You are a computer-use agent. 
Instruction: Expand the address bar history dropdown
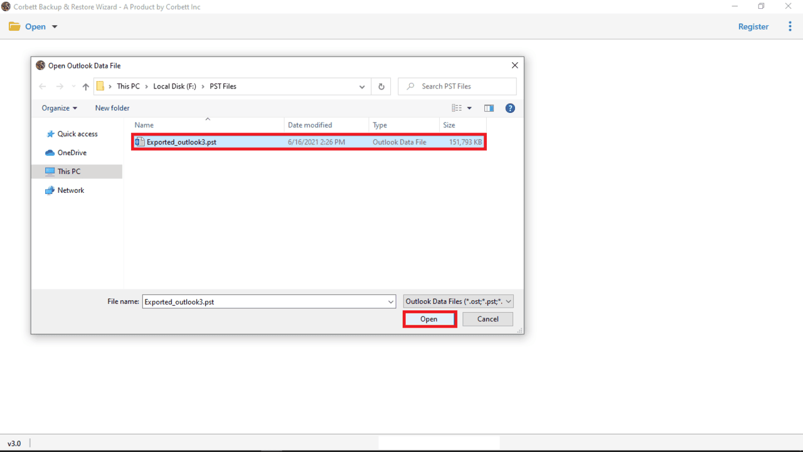[362, 87]
